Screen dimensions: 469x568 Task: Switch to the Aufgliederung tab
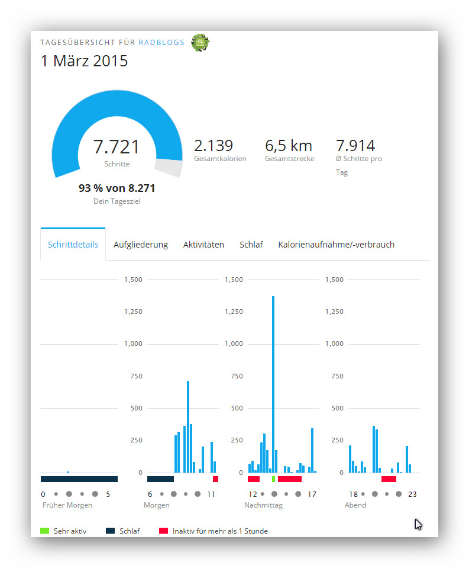[141, 245]
